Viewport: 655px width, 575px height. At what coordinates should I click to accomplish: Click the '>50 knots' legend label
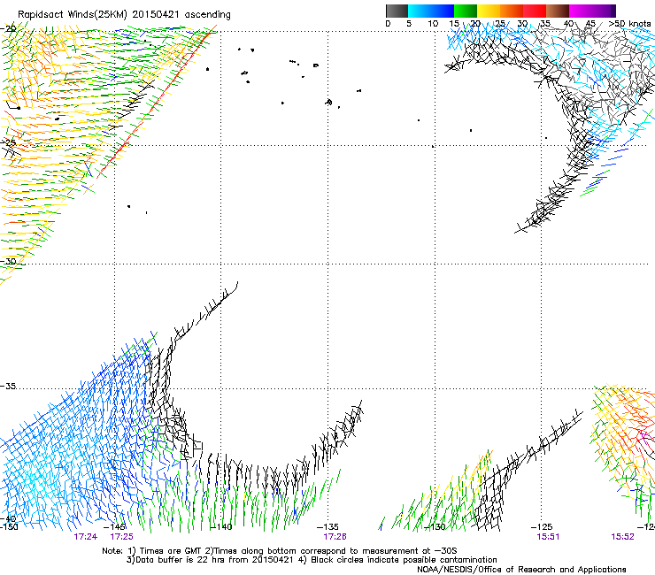pyautogui.click(x=629, y=24)
